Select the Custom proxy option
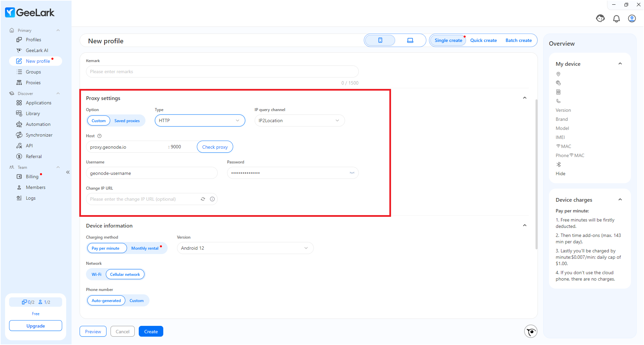Screen dimensions: 644x345 point(98,120)
